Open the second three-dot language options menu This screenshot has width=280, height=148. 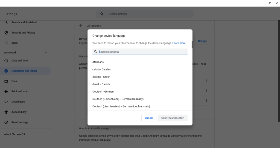206,90
